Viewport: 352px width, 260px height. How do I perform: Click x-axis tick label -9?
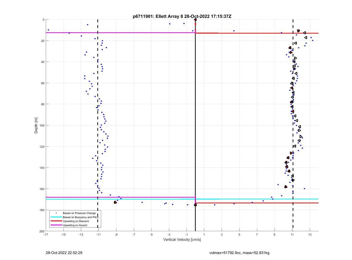pyautogui.click(x=116, y=234)
